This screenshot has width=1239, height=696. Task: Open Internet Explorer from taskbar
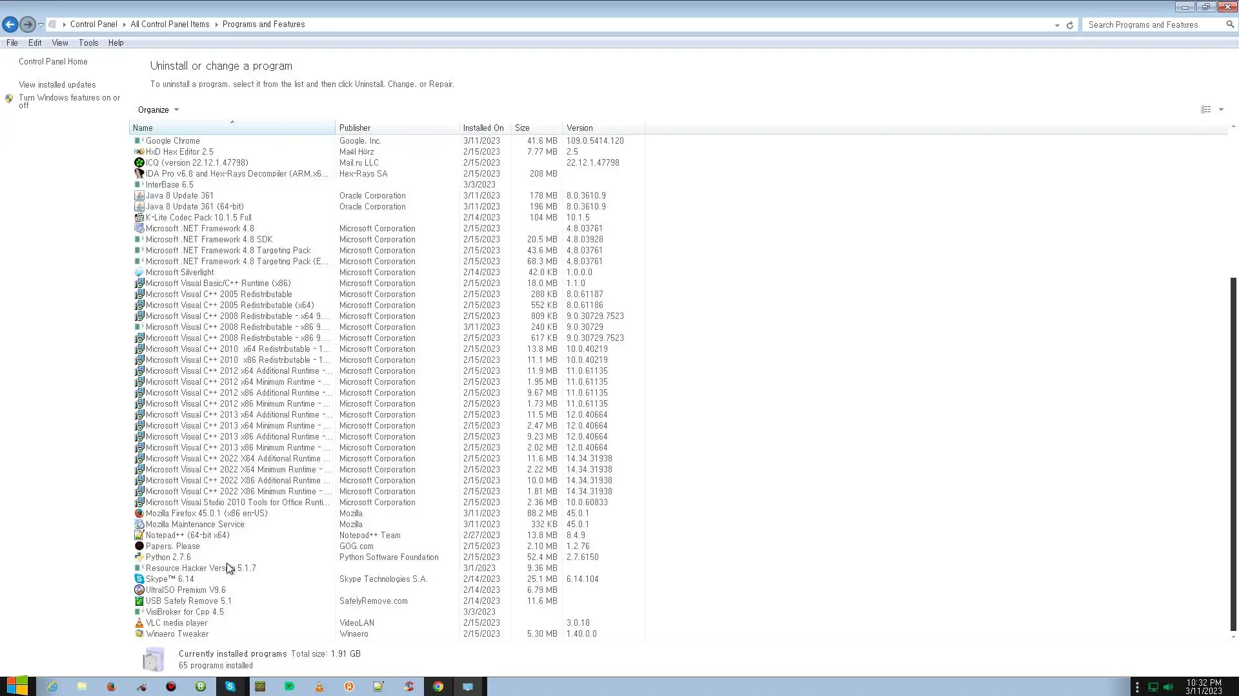coord(52,686)
